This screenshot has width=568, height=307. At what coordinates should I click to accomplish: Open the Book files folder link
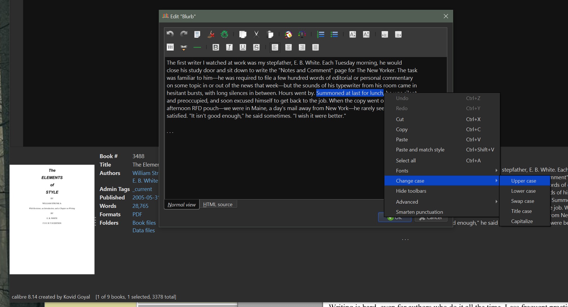tap(144, 223)
